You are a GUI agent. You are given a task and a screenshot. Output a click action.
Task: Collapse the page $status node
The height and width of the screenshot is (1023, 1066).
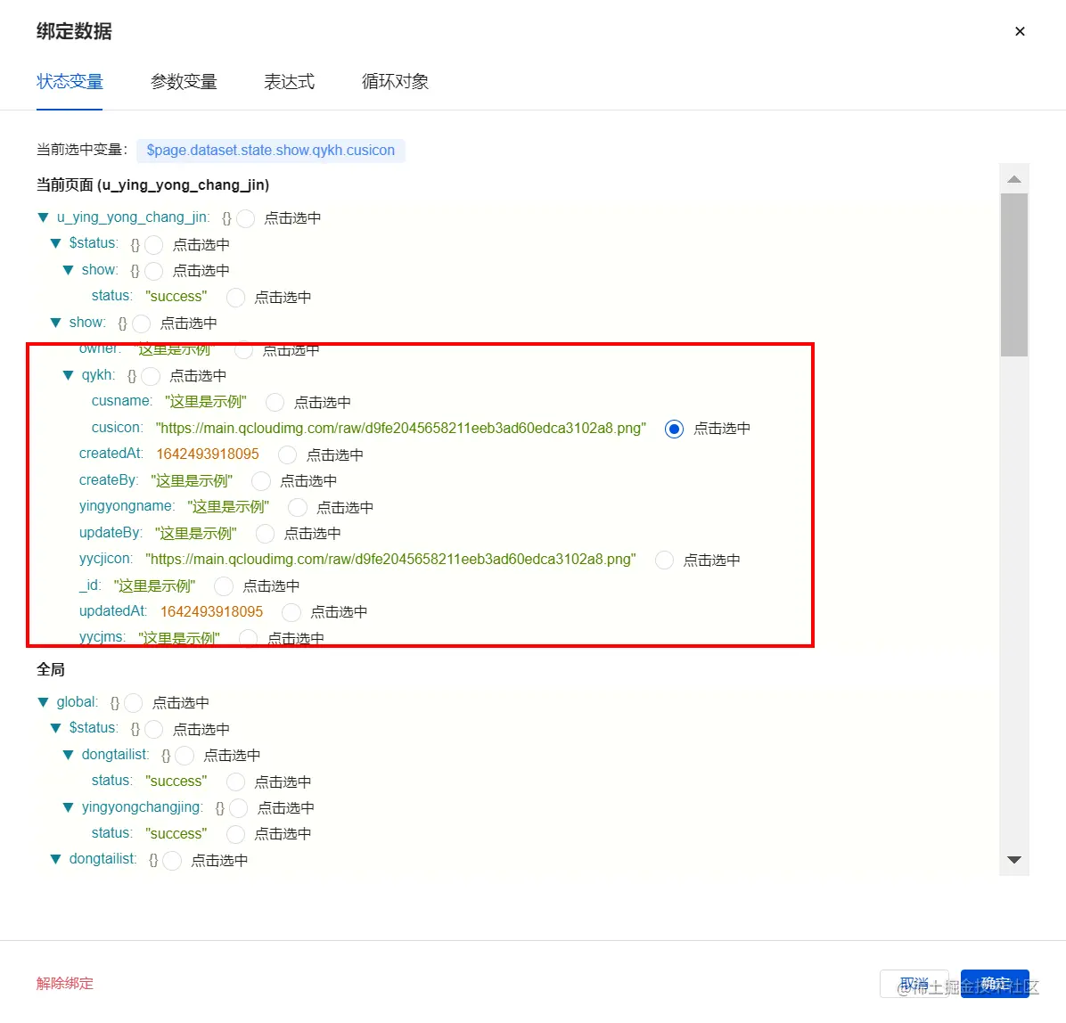[x=56, y=243]
